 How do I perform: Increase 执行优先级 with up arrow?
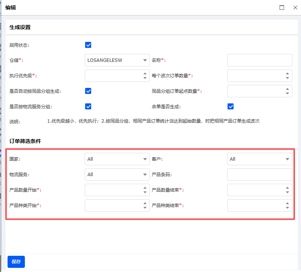pyautogui.click(x=145, y=74)
